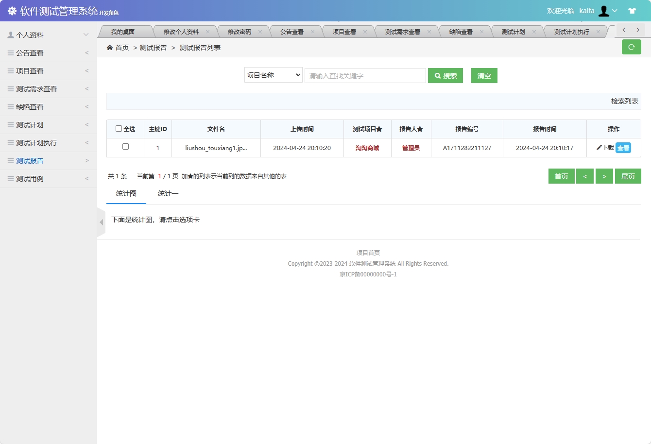651x444 pixels.
Task: Check the checkbox for record row 1
Action: [x=126, y=148]
